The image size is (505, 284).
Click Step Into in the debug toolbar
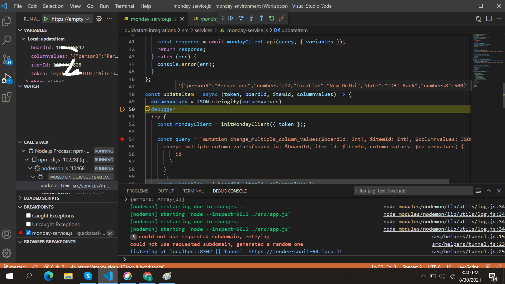pyautogui.click(x=251, y=18)
